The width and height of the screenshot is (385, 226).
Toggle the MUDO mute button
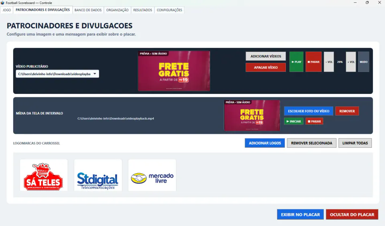tap(364, 62)
